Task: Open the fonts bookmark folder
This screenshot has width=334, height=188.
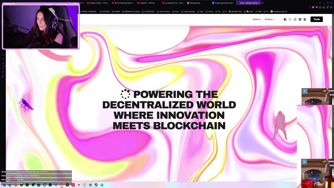Action: coord(175,11)
